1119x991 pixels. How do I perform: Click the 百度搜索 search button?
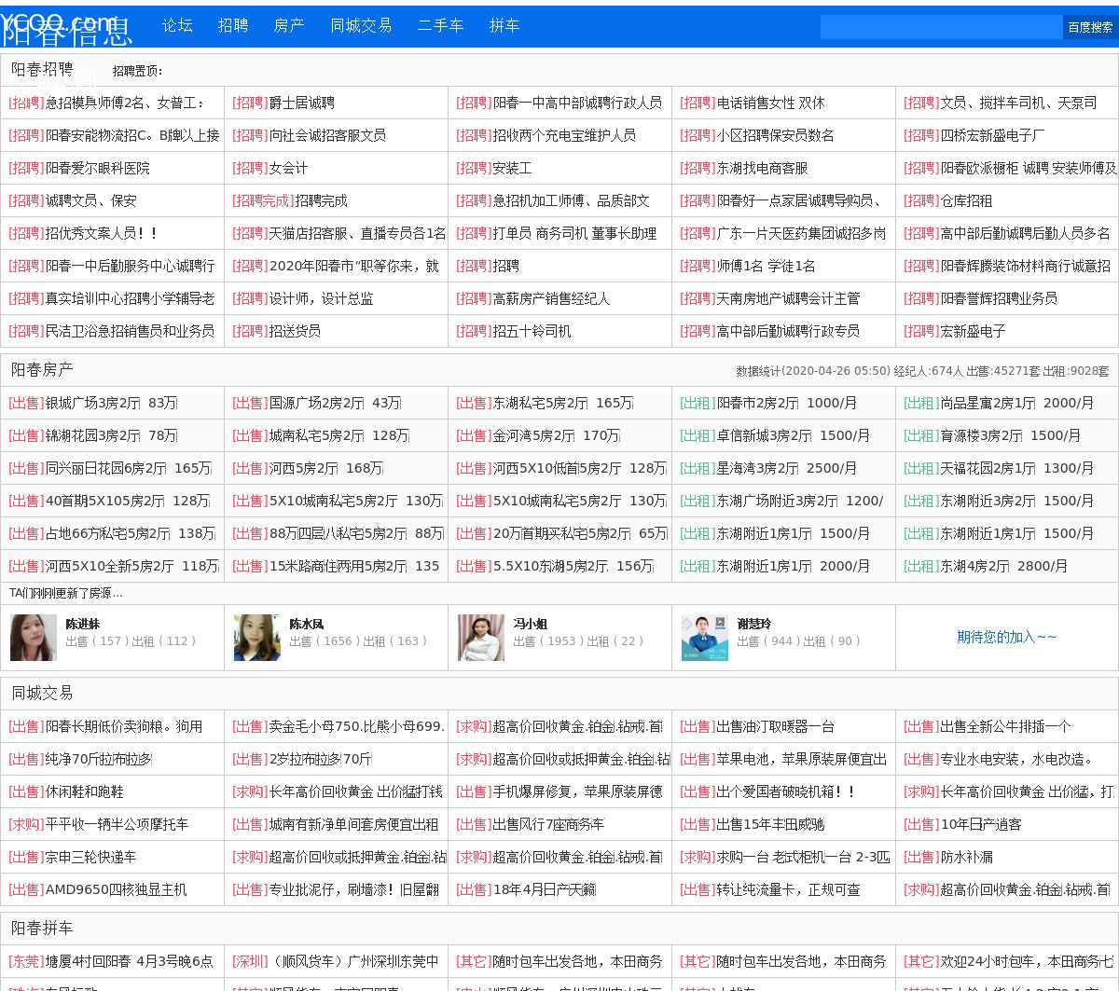coord(1090,27)
